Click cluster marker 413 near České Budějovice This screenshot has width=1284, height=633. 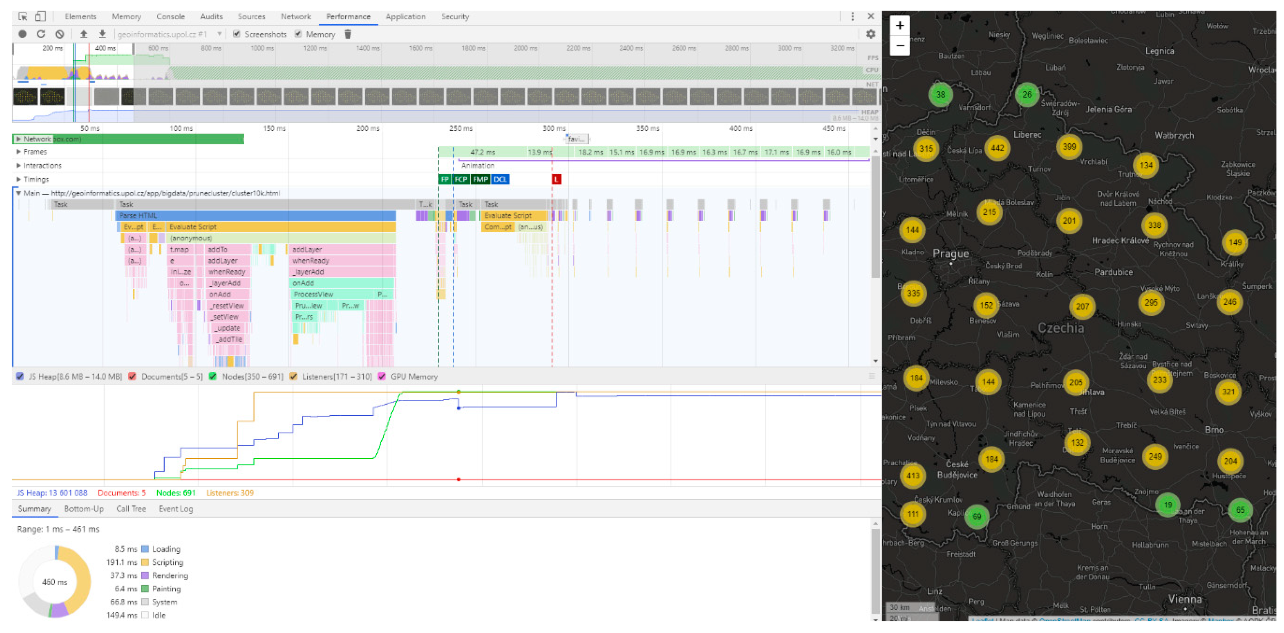point(913,476)
